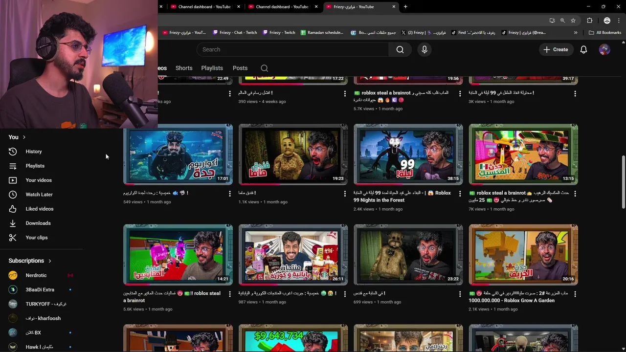The width and height of the screenshot is (626, 352).
Task: Open the 20:16 Grow A Garden thumbnail
Action: pos(523,255)
